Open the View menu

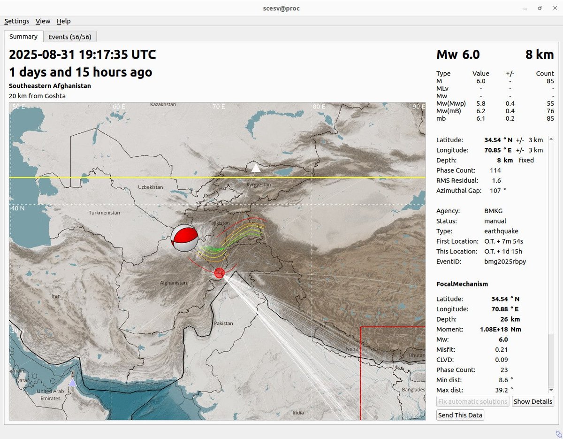[43, 21]
